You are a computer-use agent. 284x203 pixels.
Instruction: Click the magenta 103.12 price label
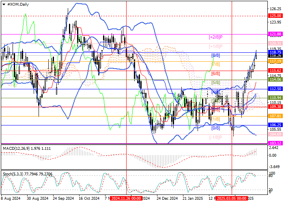[275, 143]
